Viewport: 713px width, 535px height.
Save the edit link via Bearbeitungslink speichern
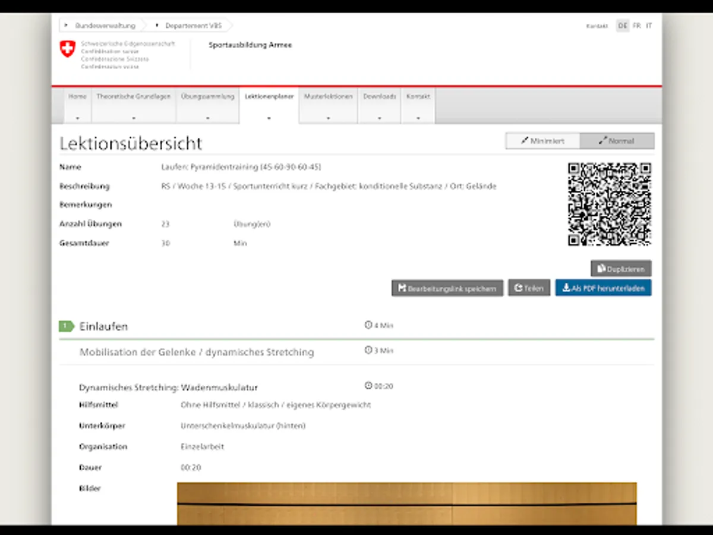click(447, 288)
